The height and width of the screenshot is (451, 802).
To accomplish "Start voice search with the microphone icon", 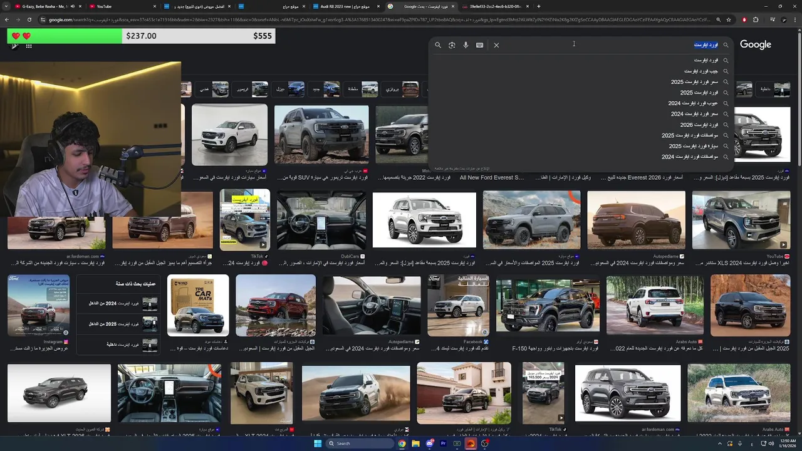I will (466, 45).
